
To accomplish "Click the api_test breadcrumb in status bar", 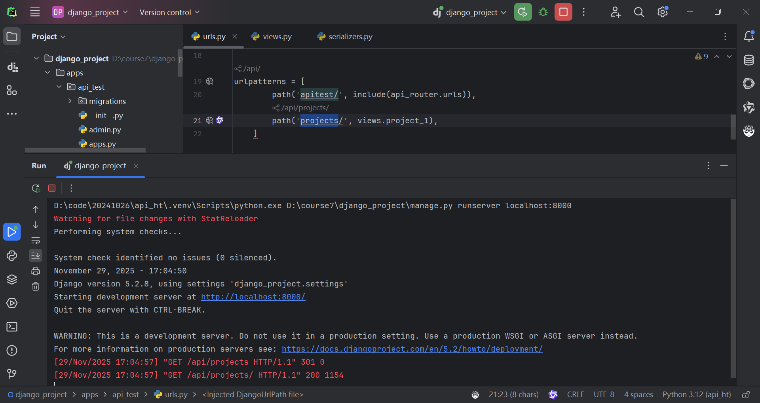I will click(125, 395).
